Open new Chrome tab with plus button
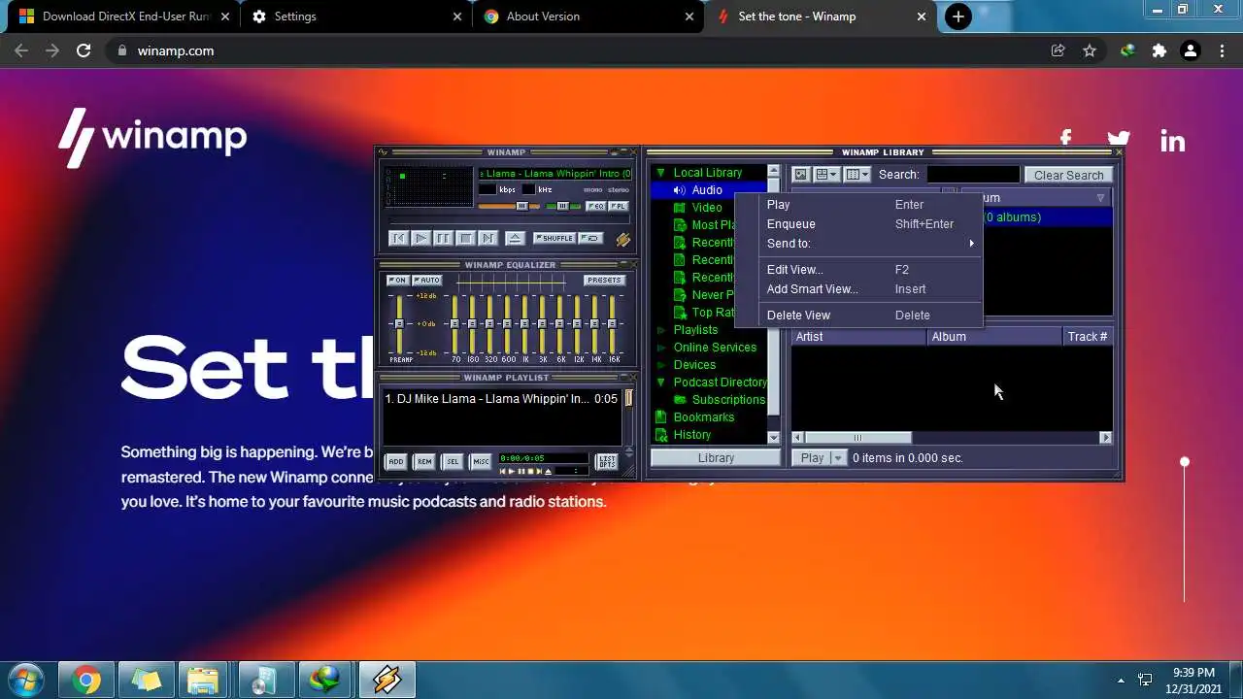The image size is (1243, 699). (x=957, y=17)
